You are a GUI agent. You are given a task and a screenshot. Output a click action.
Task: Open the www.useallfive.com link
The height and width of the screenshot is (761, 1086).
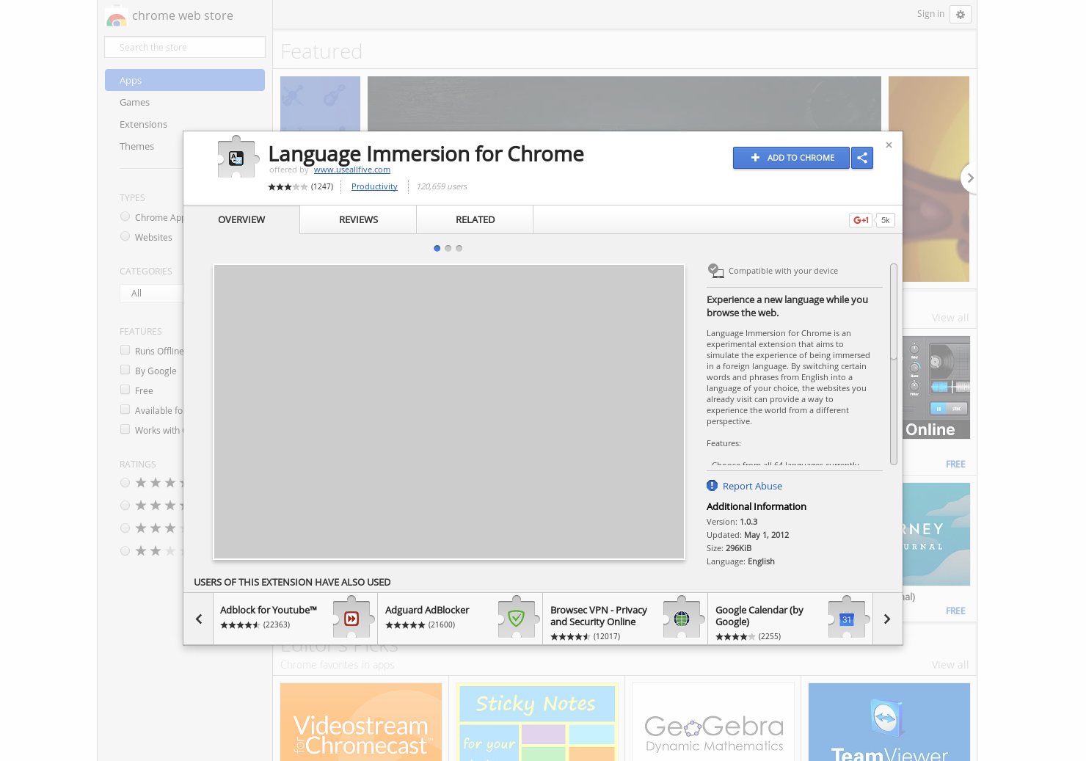point(352,170)
